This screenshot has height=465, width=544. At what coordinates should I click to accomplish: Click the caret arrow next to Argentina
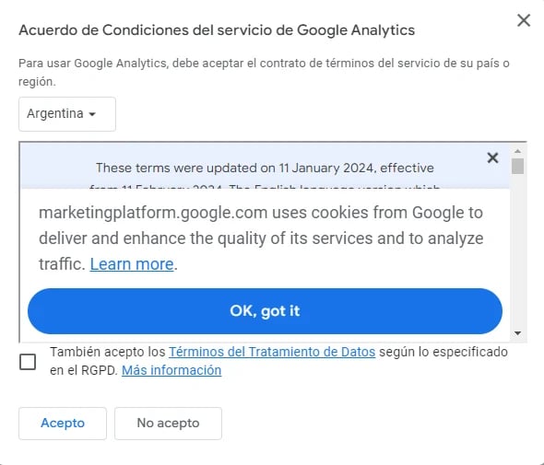[x=92, y=114]
